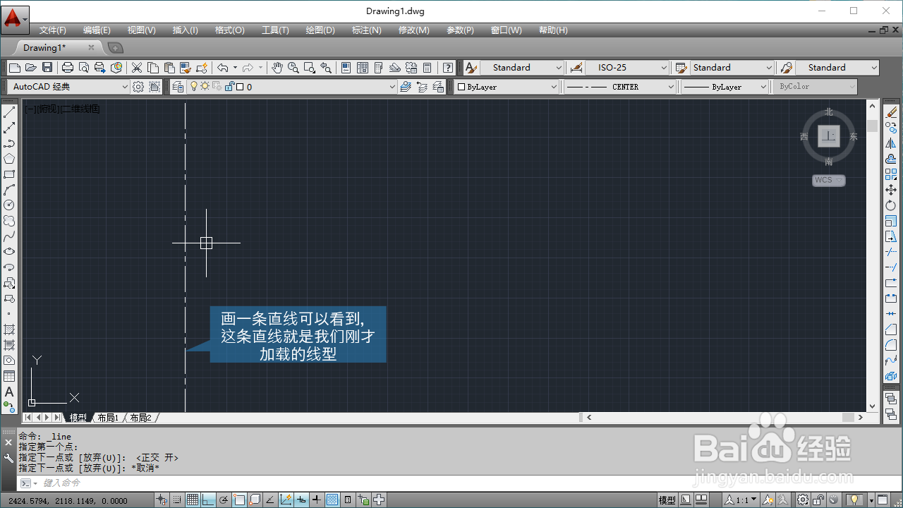Open the AutoCAD 经典 workspace dropdown

point(69,87)
